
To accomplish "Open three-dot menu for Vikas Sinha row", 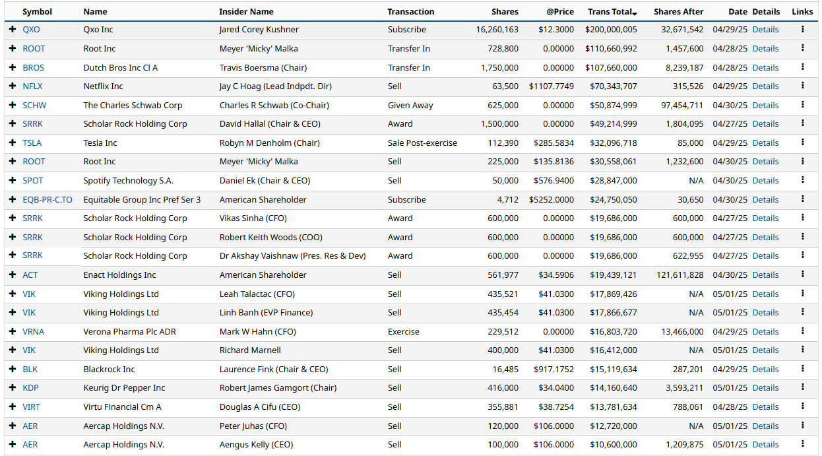I will click(802, 218).
